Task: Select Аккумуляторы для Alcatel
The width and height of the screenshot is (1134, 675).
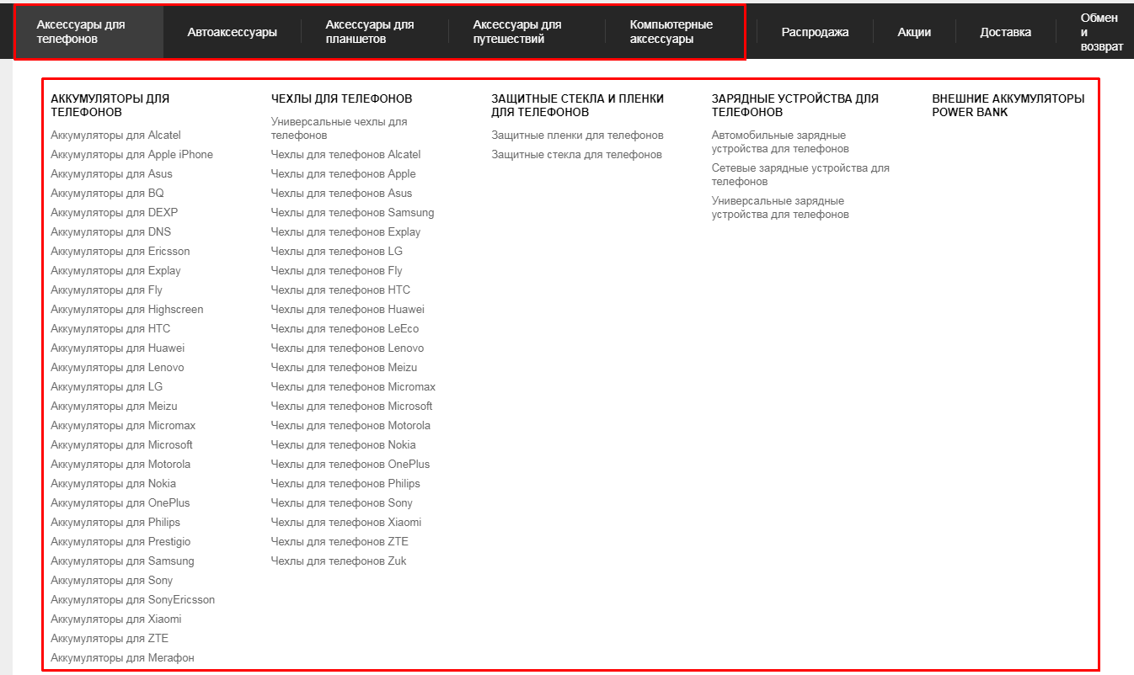Action: 115,135
